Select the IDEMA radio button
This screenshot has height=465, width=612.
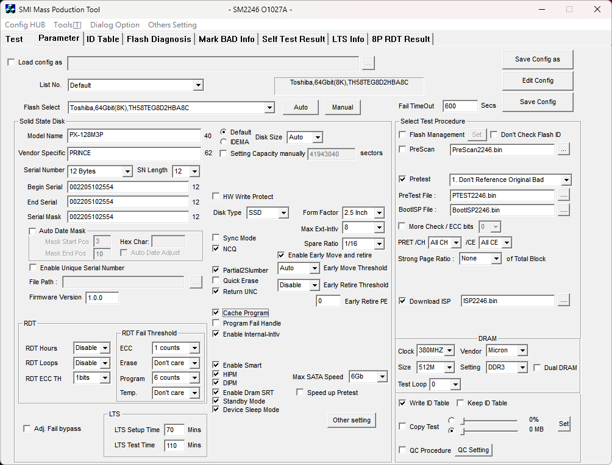[223, 142]
